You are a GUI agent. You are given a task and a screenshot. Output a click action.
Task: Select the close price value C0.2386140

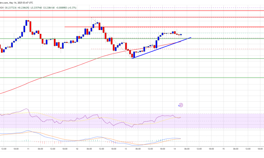click(49, 8)
